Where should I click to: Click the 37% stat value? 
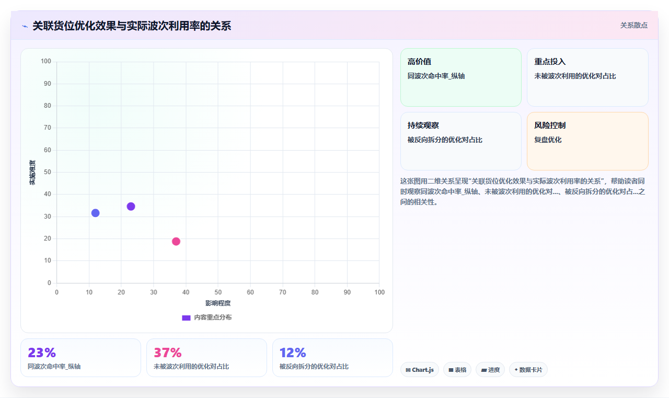pyautogui.click(x=168, y=352)
